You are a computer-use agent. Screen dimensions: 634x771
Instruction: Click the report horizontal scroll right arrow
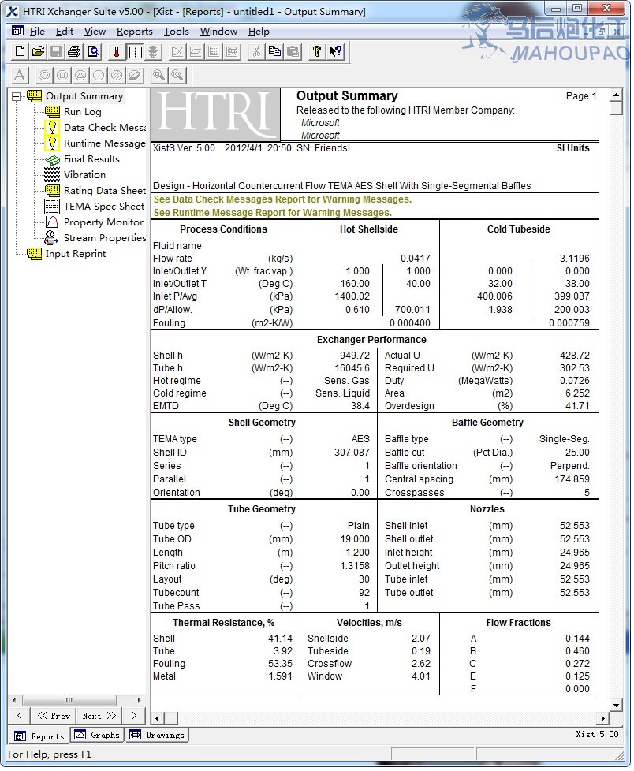coord(603,718)
